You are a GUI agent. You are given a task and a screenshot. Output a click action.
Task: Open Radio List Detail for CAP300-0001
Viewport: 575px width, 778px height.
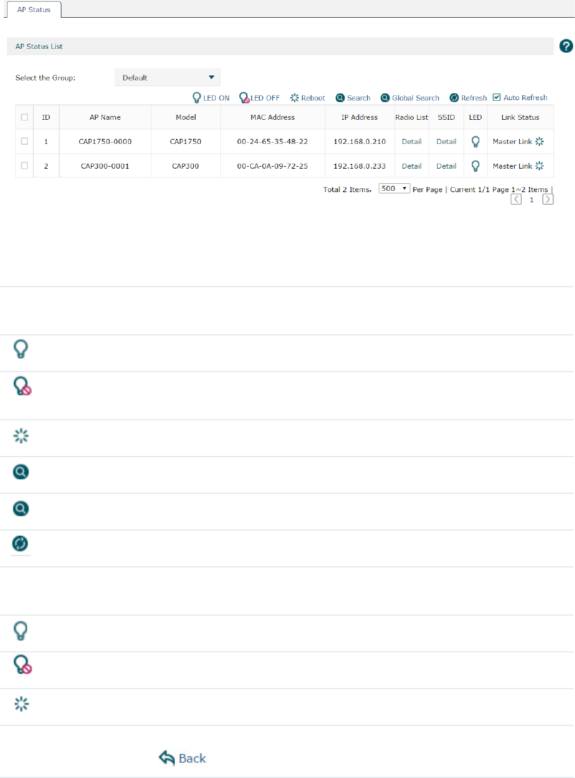[x=412, y=165]
